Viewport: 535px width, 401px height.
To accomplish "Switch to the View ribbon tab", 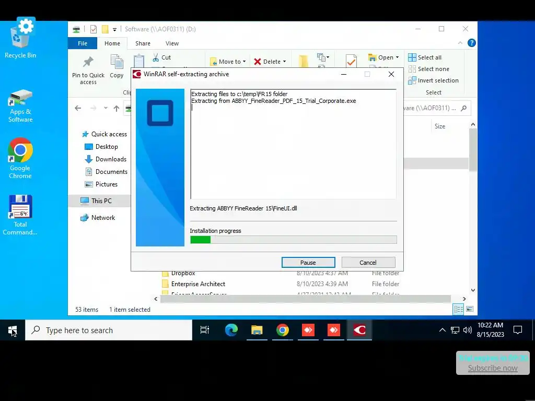I will pos(172,43).
